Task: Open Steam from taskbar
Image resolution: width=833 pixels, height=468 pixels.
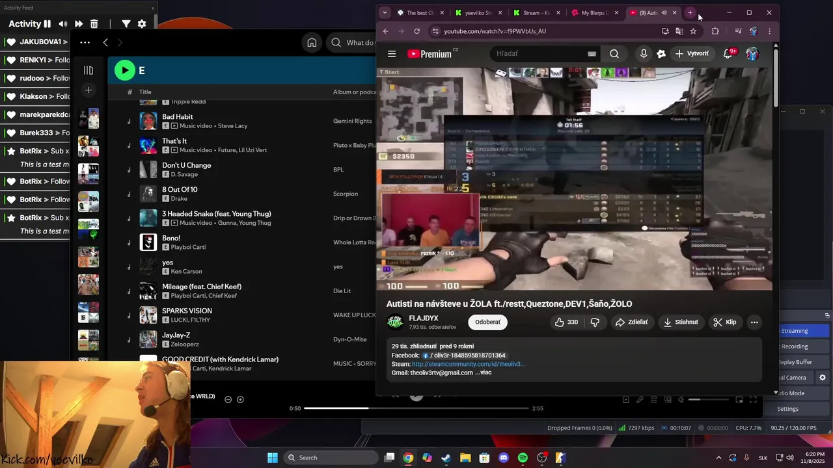Action: point(446,458)
